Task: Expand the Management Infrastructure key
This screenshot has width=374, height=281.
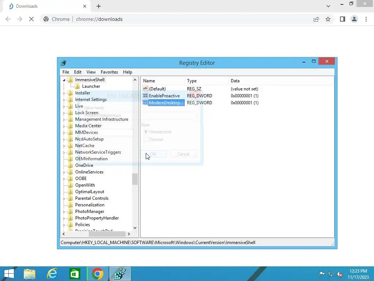Action: coord(64,120)
